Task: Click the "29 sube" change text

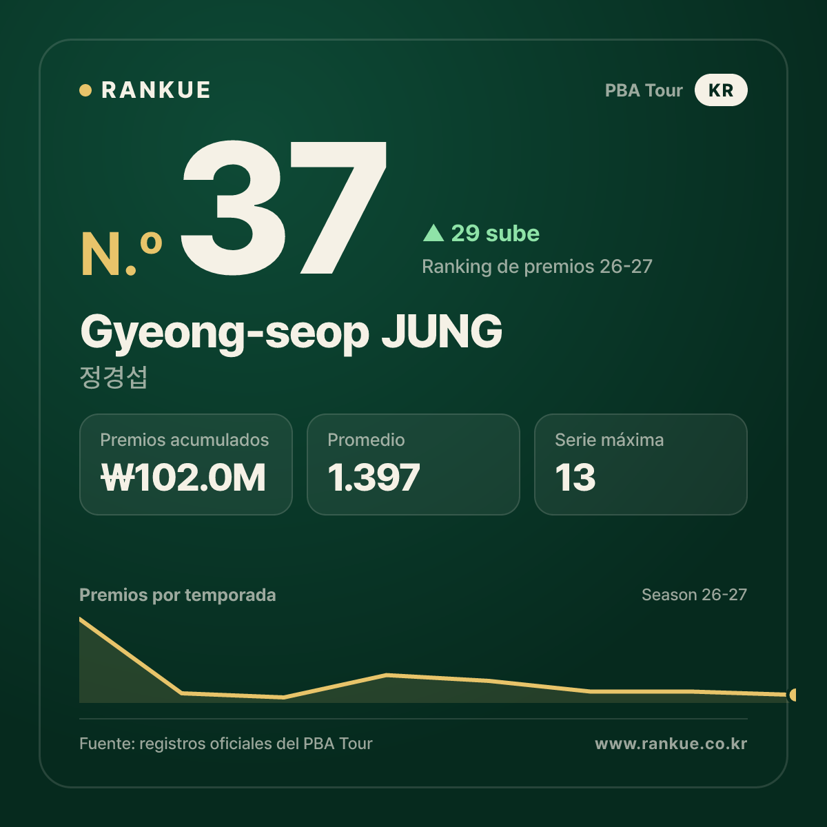Action: 495,233
